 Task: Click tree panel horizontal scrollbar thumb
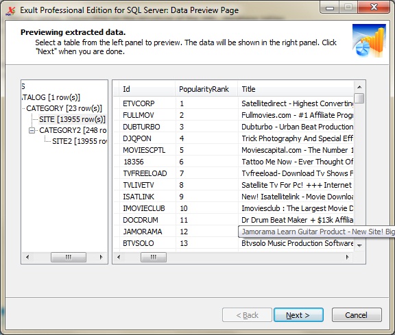point(69,257)
